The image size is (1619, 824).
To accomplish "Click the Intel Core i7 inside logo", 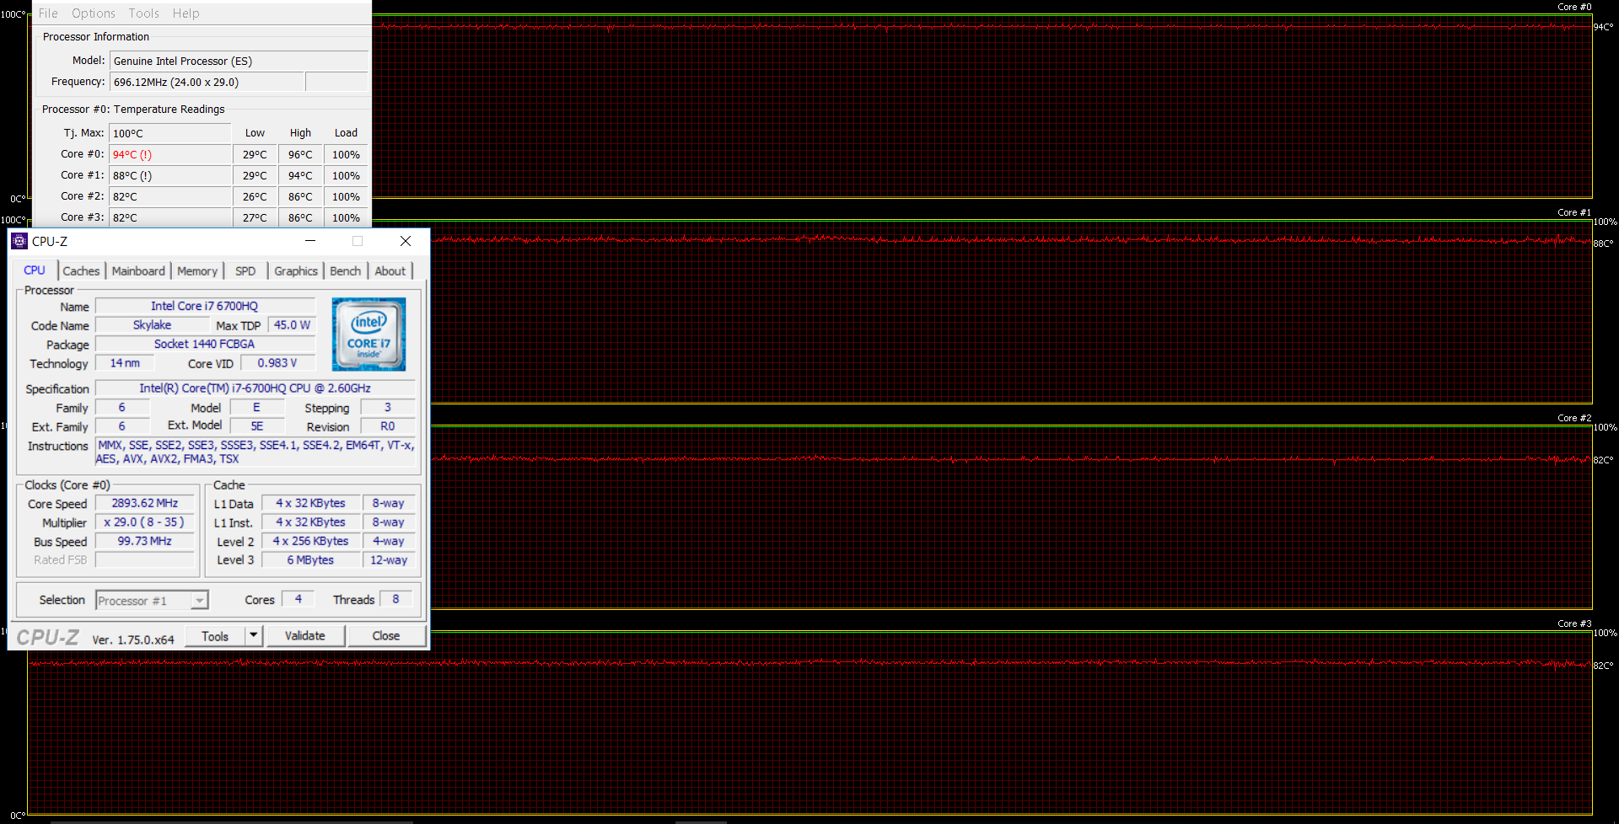I will click(x=368, y=334).
